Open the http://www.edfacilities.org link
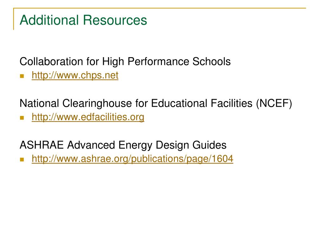This screenshot has width=325, height=244. pyautogui.click(x=88, y=117)
